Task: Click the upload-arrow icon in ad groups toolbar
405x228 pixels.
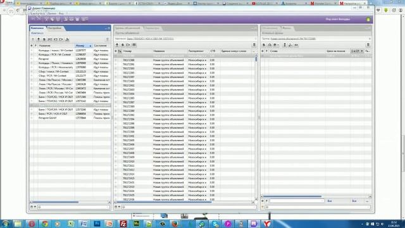Action: click(x=117, y=45)
